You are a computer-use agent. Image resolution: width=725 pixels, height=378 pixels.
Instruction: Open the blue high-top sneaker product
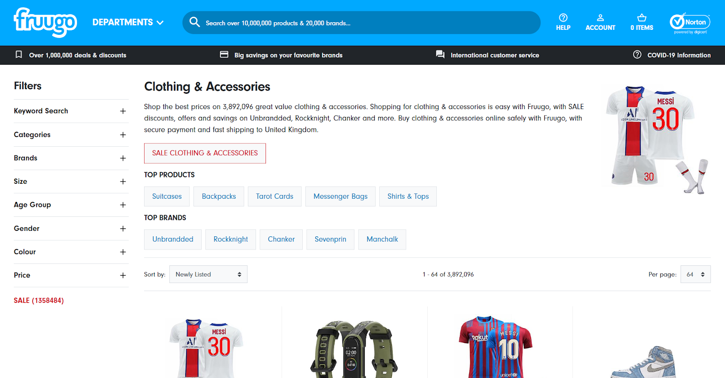[x=643, y=361]
